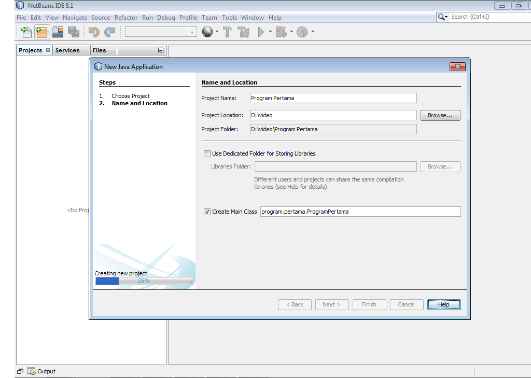531x378 pixels.
Task: Expand the Debug Project dropdown arrow
Action: pyautogui.click(x=291, y=32)
